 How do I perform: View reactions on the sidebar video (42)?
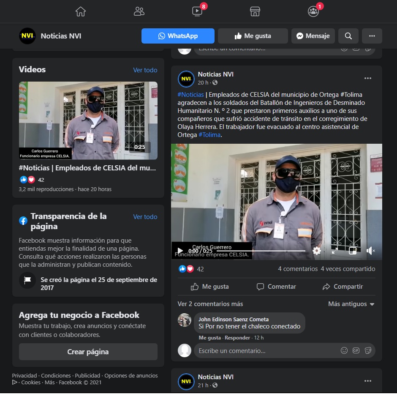(x=32, y=180)
